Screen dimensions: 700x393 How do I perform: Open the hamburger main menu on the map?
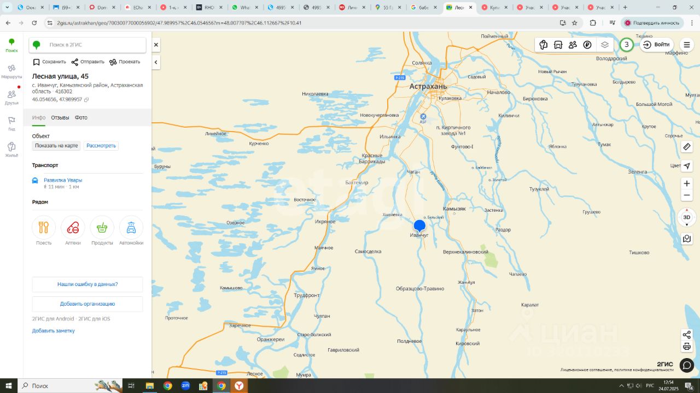click(x=687, y=45)
